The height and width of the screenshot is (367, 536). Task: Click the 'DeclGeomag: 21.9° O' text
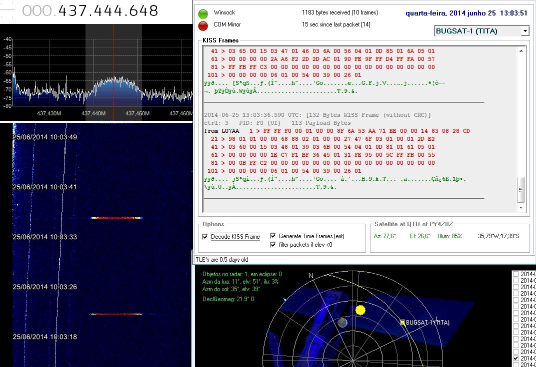pyautogui.click(x=228, y=299)
